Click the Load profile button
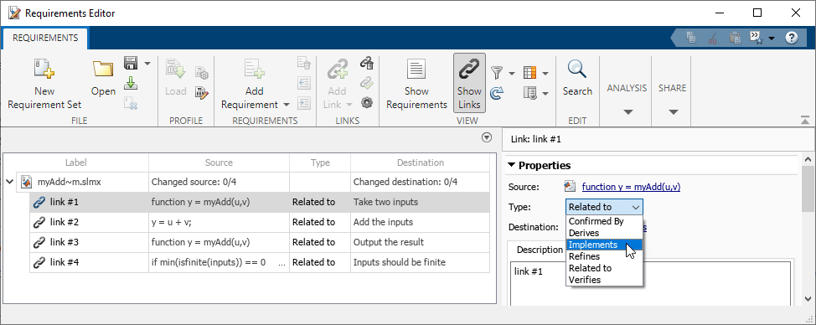 [x=175, y=78]
